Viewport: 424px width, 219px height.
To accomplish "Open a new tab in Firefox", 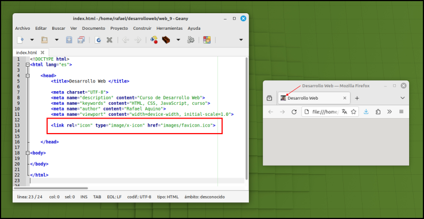I will (x=357, y=98).
